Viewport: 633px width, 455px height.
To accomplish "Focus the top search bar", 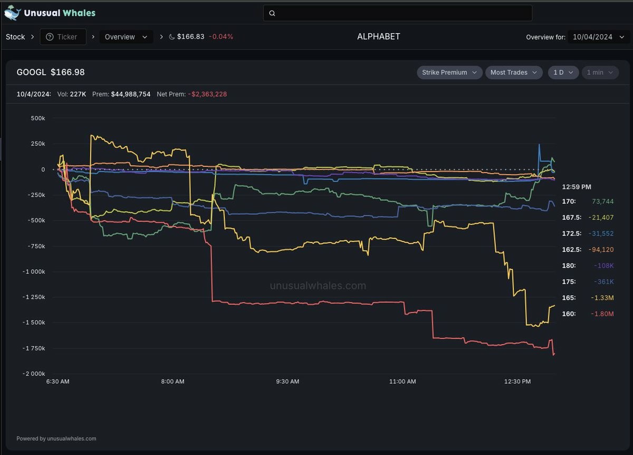I will 398,13.
